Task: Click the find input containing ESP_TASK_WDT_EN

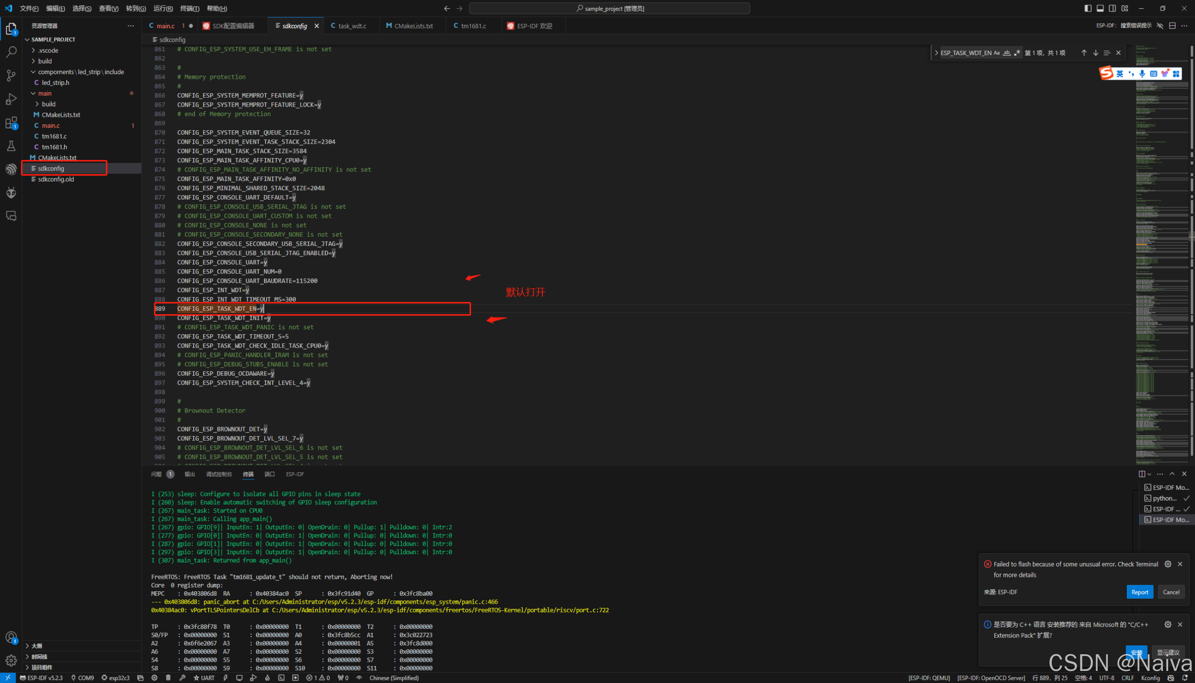Action: point(966,52)
